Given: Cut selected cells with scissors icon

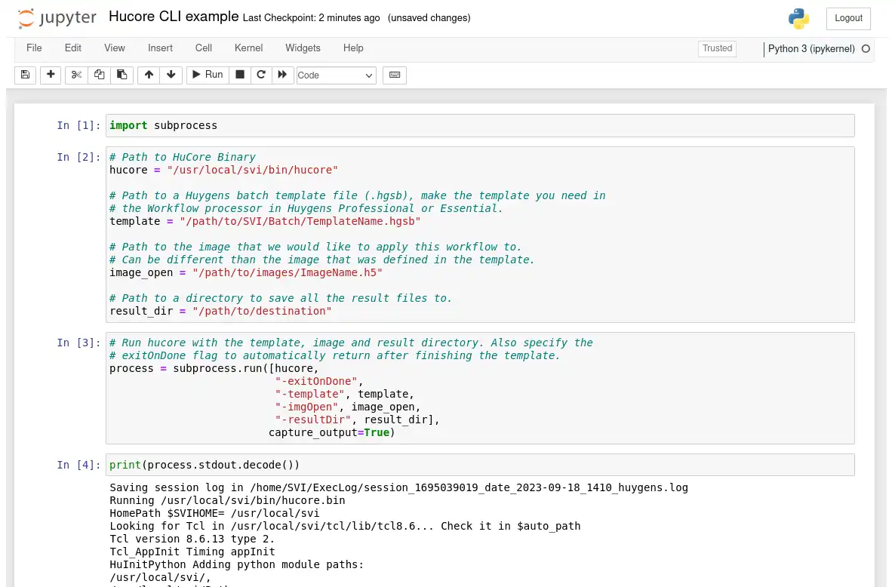Looking at the screenshot, I should tap(76, 75).
